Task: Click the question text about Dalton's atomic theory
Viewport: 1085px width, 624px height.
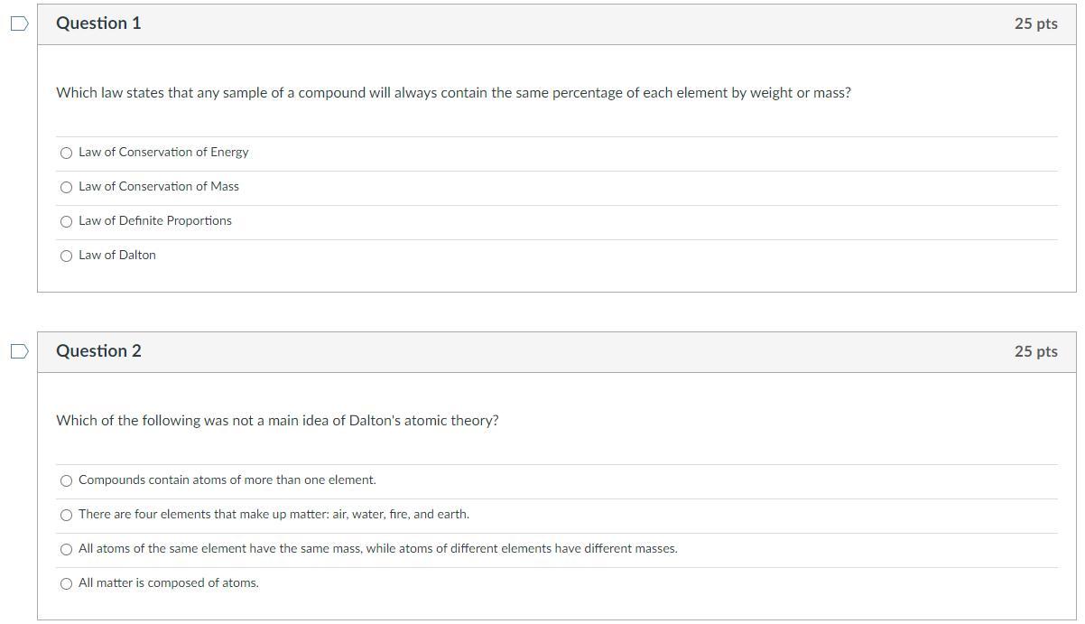Action: [277, 421]
